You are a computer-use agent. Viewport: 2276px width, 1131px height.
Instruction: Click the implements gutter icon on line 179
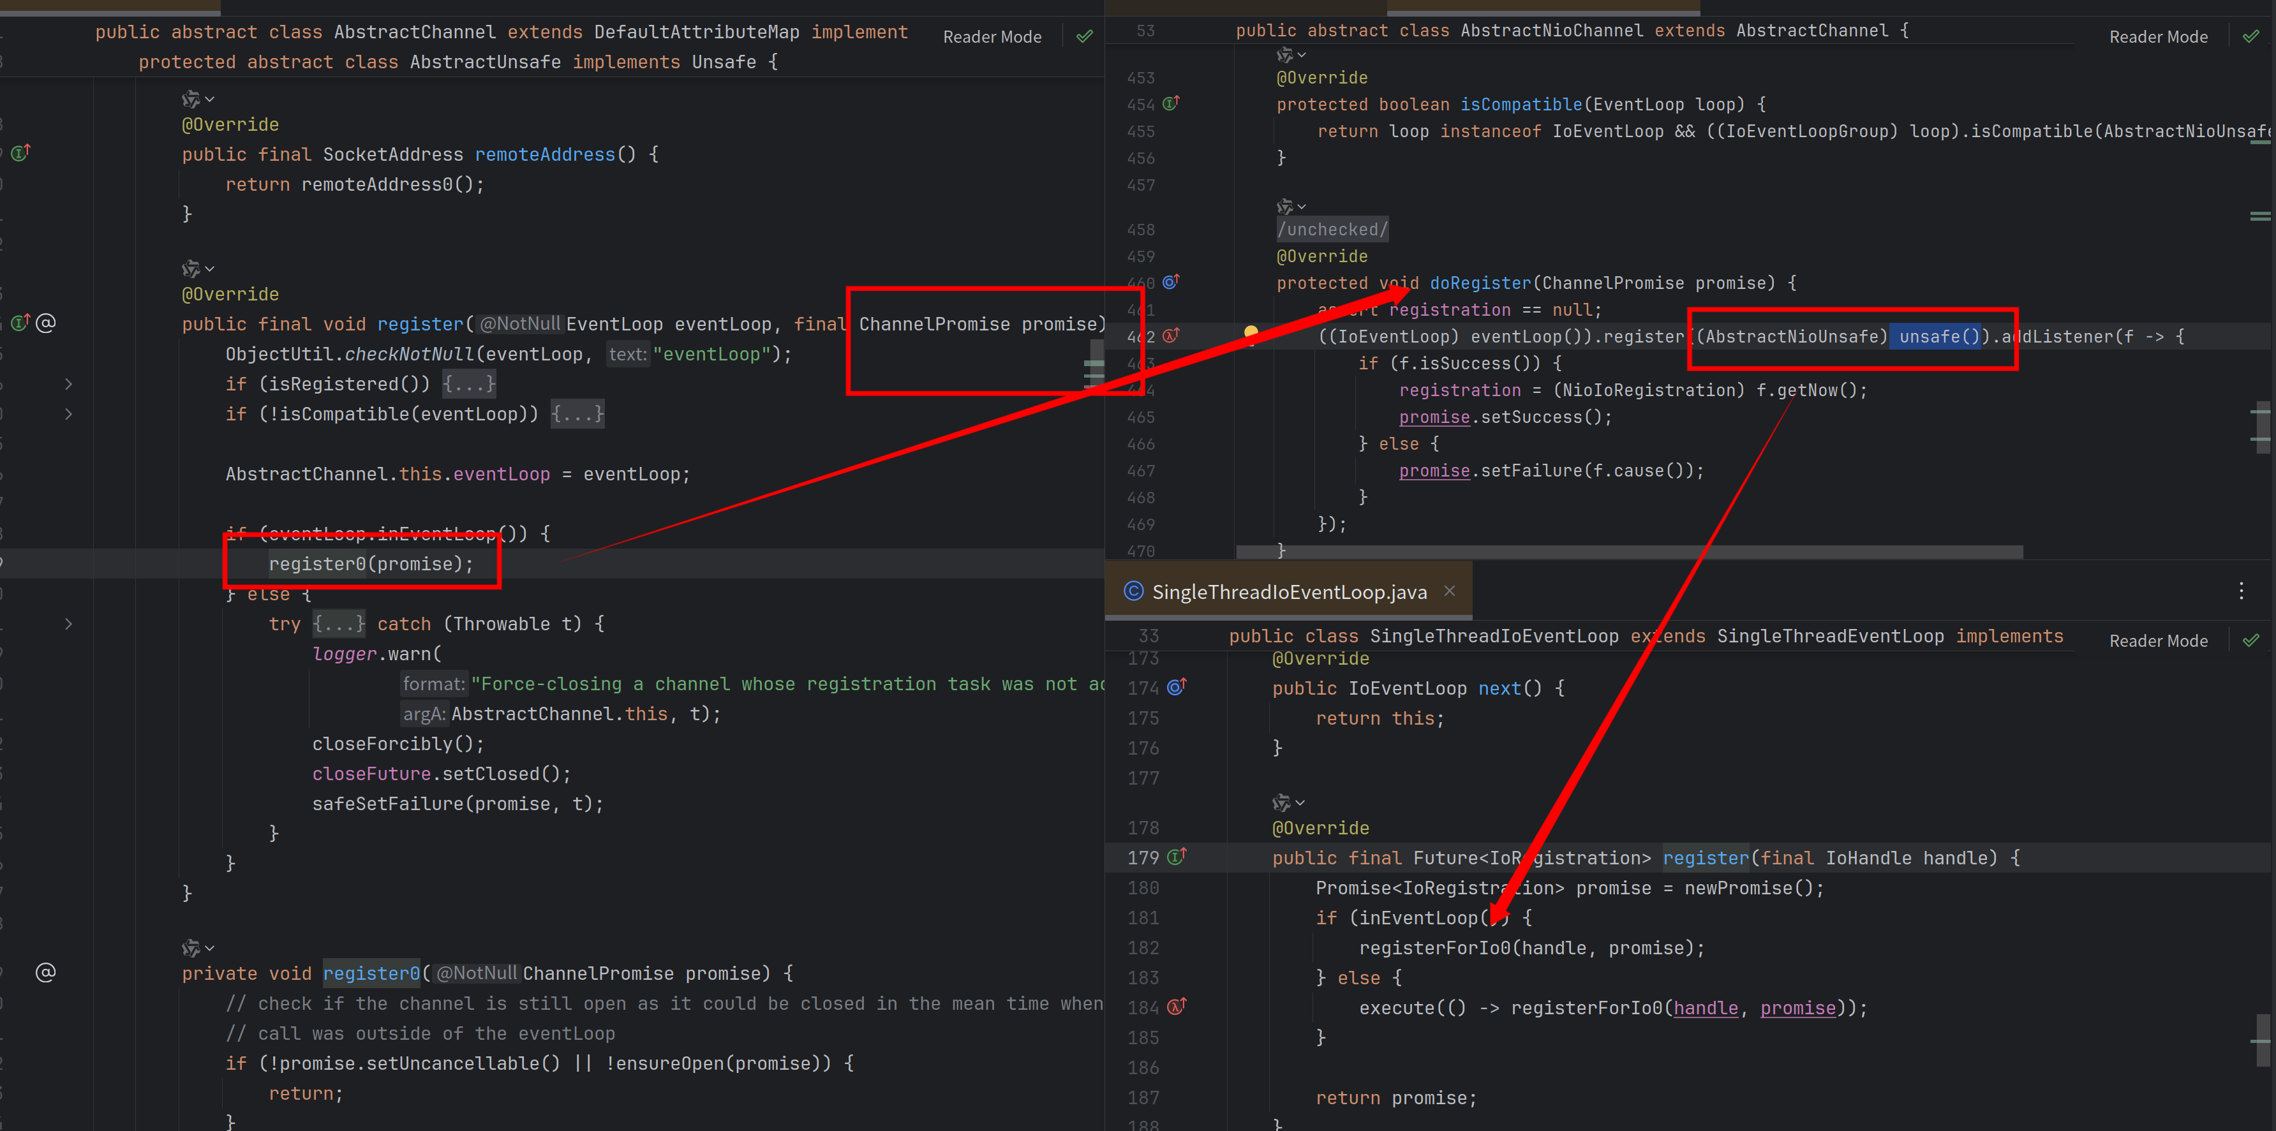(1177, 856)
